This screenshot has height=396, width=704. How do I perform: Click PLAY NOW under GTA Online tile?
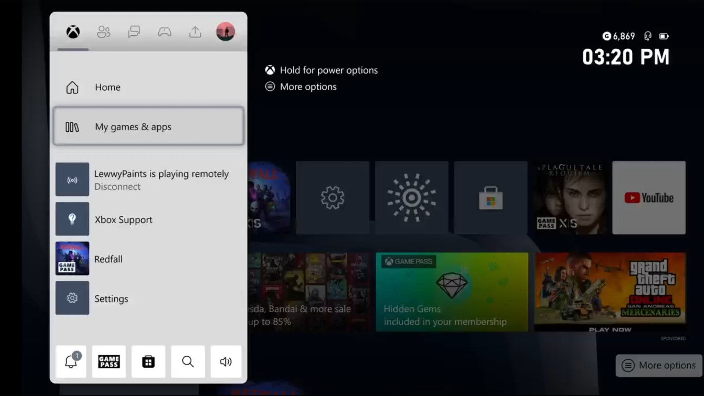tap(610, 330)
